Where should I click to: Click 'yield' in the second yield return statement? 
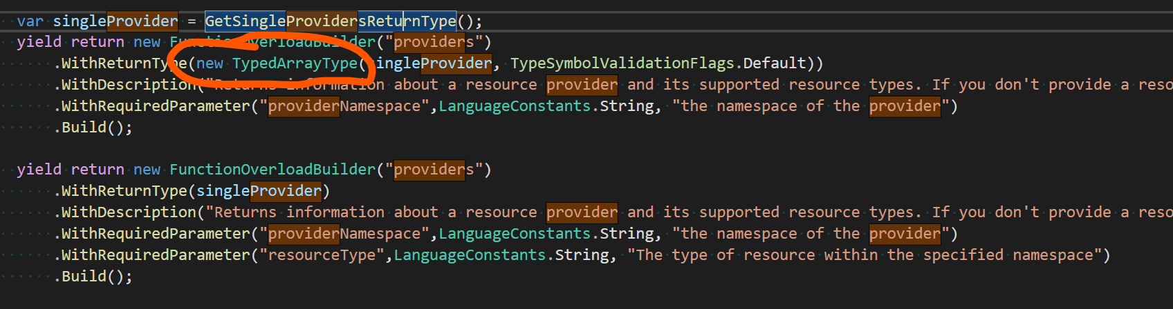coord(39,170)
